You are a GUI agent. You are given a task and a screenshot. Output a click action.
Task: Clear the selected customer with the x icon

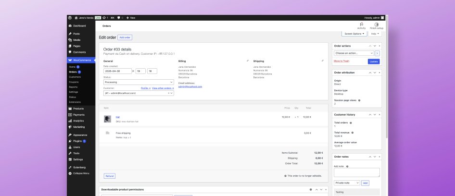(169, 93)
